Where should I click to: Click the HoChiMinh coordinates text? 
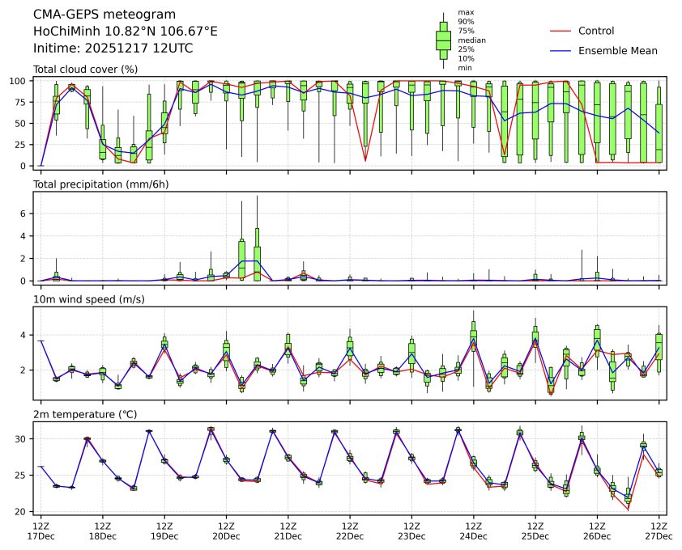point(125,31)
